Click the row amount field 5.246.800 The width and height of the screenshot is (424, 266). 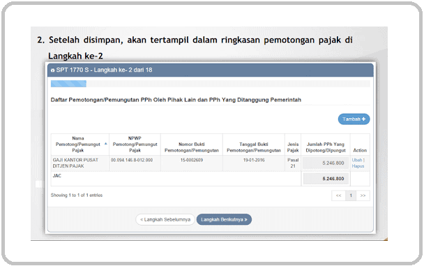[x=326, y=163]
